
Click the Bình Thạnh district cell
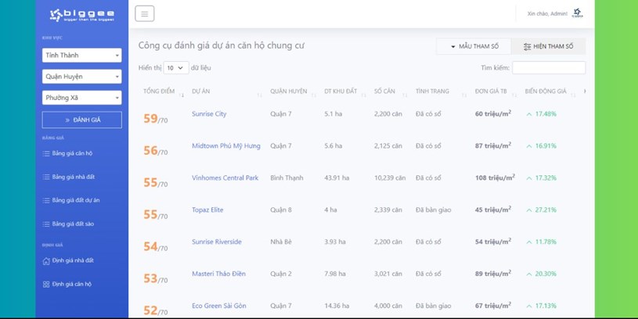click(x=287, y=178)
